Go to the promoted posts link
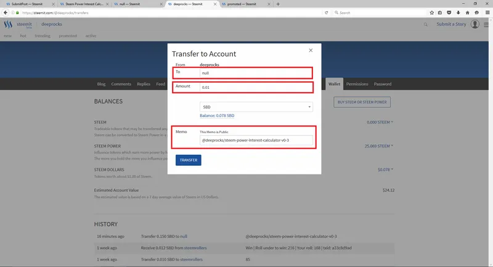 (x=68, y=36)
